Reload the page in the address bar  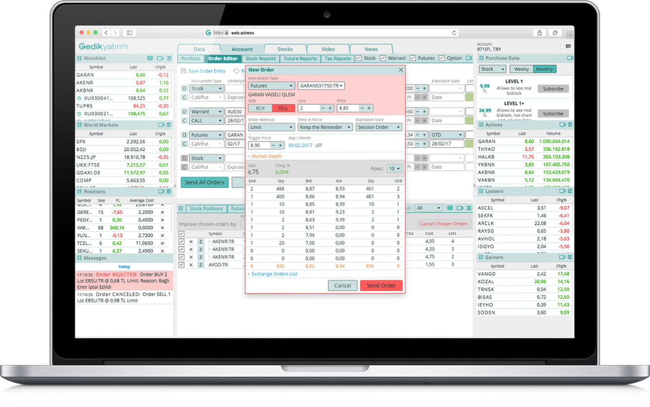[454, 33]
